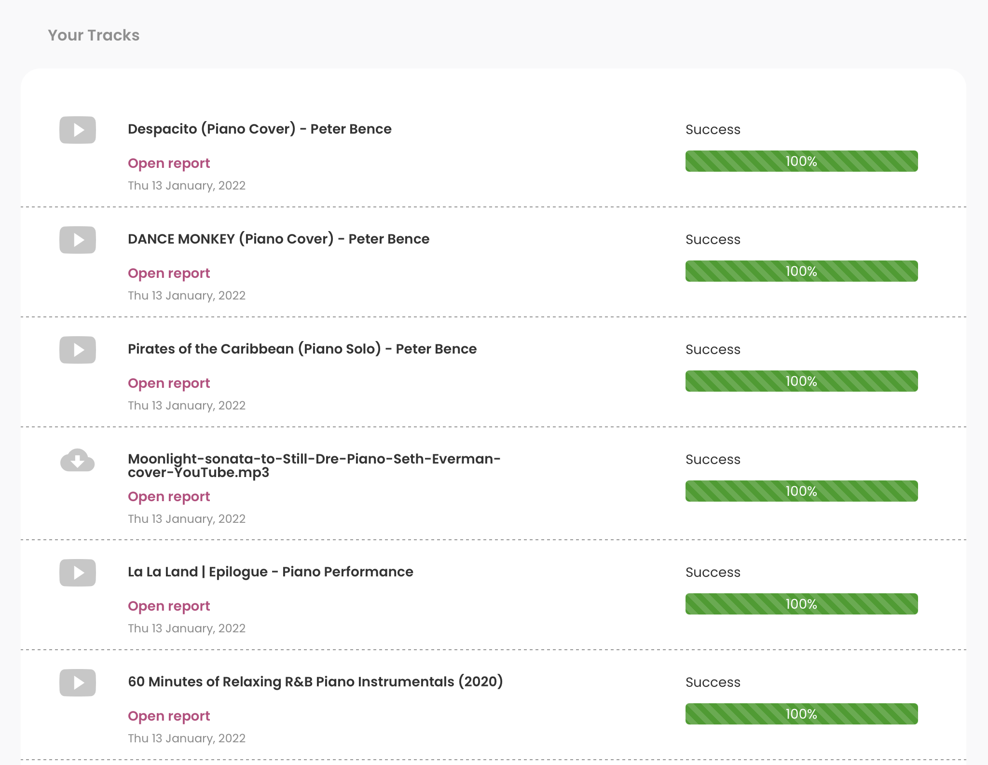Viewport: 988px width, 765px height.
Task: Click the DANCE MONKEY 100% progress bar
Action: pyautogui.click(x=801, y=271)
